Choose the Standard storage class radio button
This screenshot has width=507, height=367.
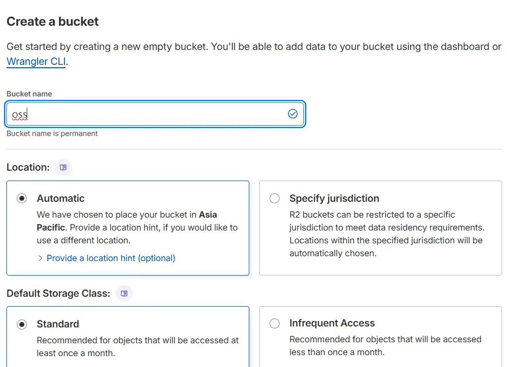pyautogui.click(x=22, y=324)
